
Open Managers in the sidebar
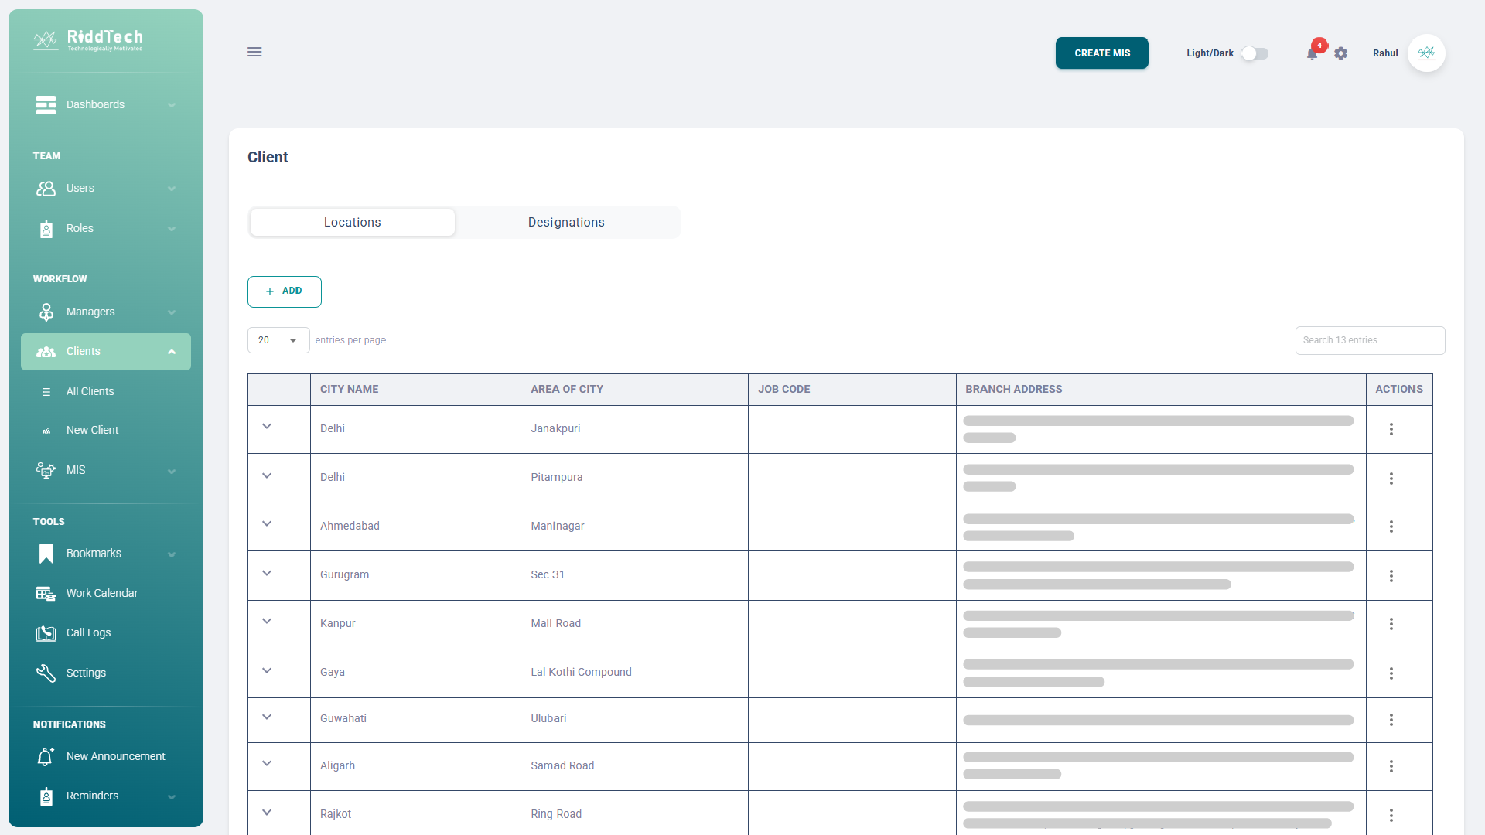[106, 312]
